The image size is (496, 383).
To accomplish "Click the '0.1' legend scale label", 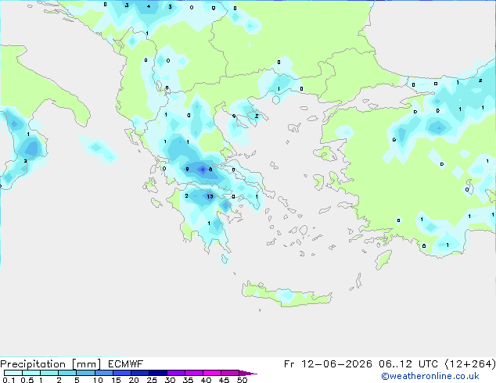I will coord(9,380).
